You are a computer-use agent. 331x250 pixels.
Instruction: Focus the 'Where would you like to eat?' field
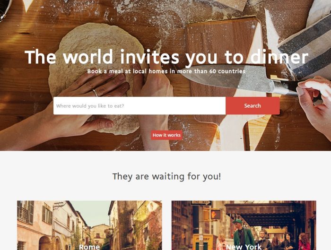tap(139, 106)
